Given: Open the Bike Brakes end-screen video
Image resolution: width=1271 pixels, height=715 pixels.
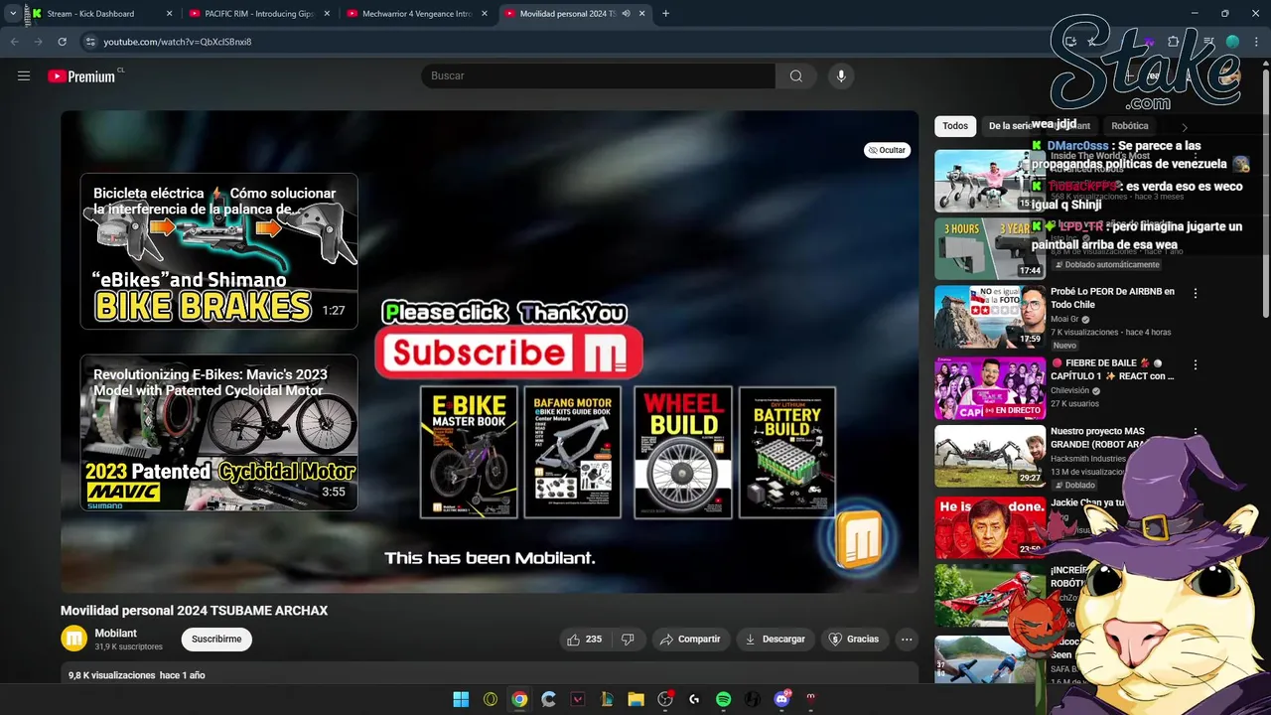Looking at the screenshot, I should (x=219, y=251).
